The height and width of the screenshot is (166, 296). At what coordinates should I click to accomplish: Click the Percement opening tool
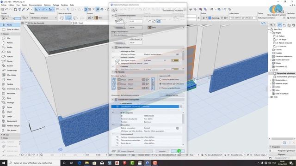10,93
